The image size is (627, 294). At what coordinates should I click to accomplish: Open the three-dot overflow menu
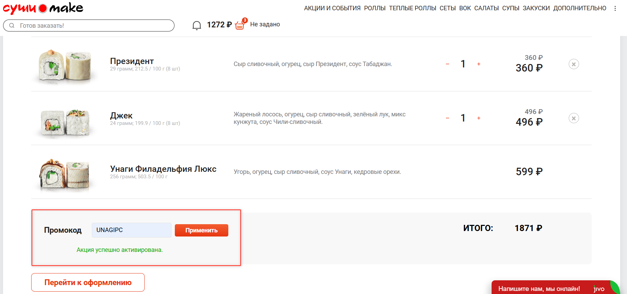tap(615, 9)
